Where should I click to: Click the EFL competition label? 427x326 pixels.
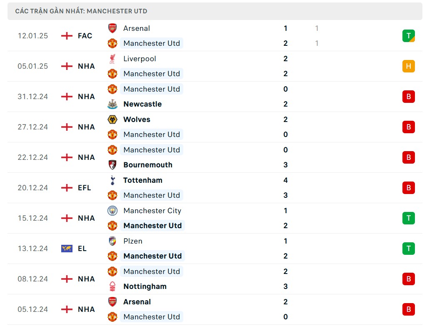(85, 188)
